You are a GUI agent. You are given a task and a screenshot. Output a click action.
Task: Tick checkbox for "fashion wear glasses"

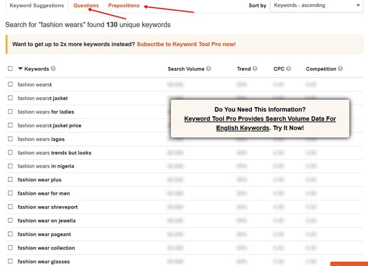coord(10,261)
